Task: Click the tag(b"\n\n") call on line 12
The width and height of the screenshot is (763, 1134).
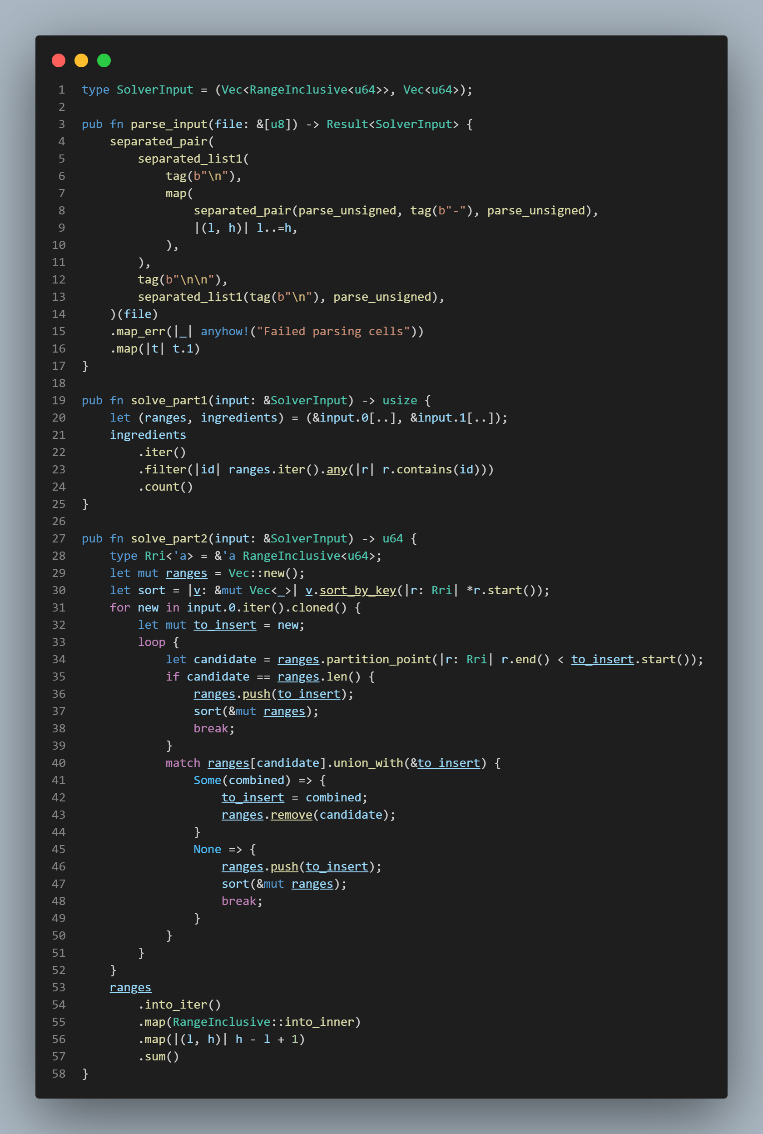Action: pyautogui.click(x=179, y=279)
